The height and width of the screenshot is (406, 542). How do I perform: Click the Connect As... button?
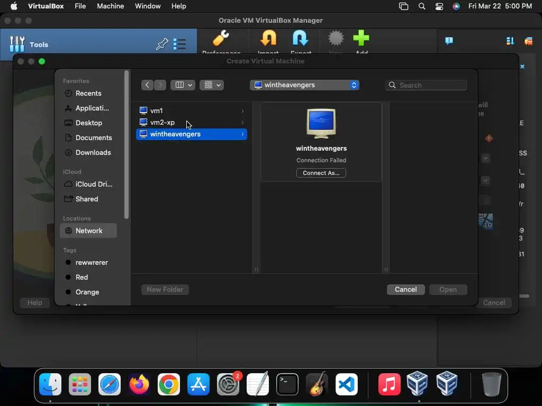(321, 173)
